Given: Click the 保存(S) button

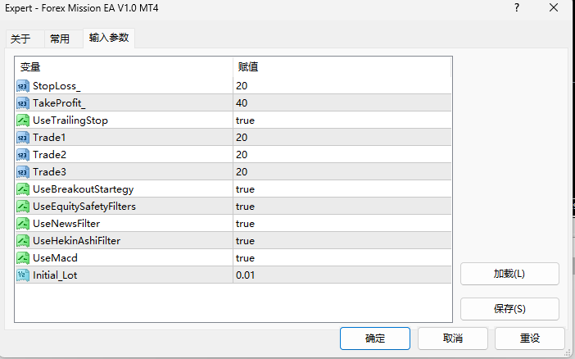Looking at the screenshot, I should coord(509,309).
